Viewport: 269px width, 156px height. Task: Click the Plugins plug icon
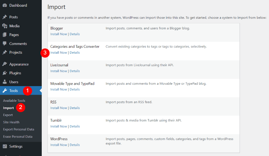pos(5,73)
